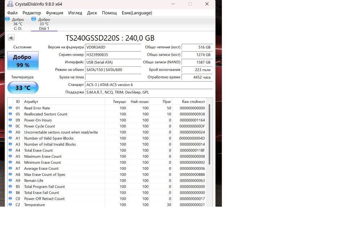Click the serial number field H323990835

tap(113, 55)
